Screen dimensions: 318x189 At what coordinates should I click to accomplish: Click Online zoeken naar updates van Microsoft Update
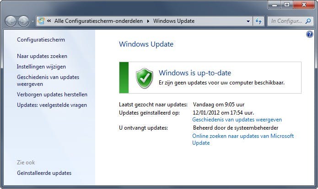tap(243, 139)
